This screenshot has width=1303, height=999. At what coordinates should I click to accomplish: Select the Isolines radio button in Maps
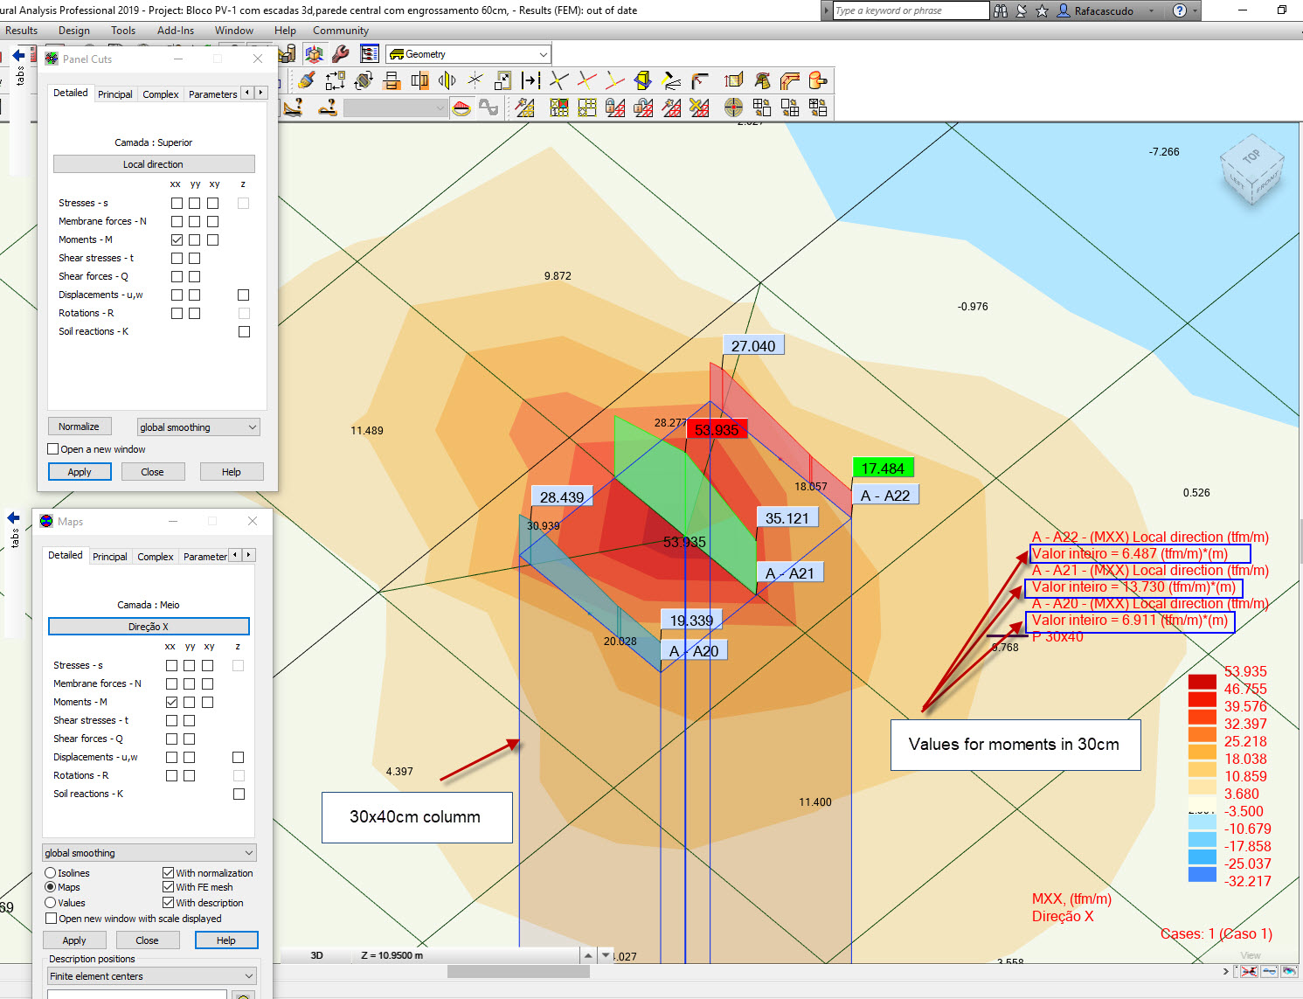click(x=50, y=872)
